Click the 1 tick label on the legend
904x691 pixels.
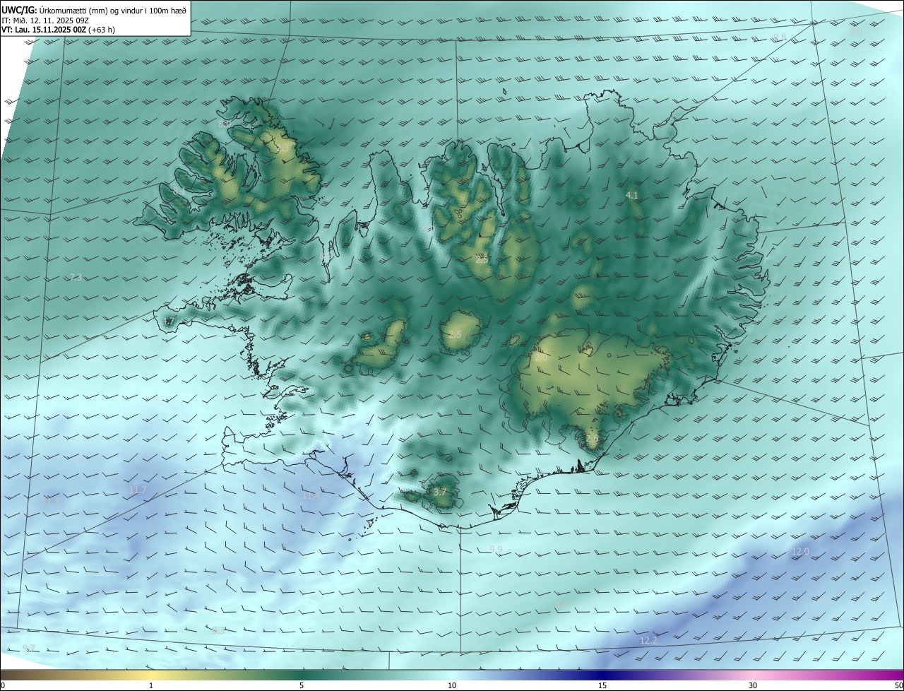click(151, 685)
